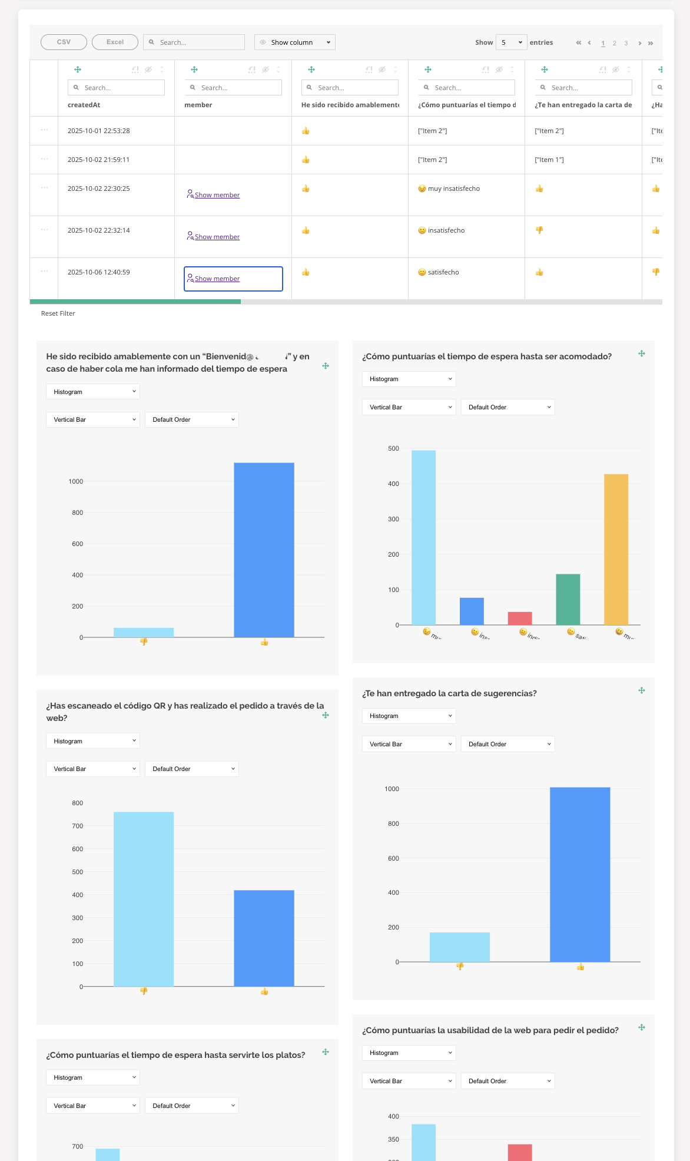Open row options for 2025-10-02 21:59:11 entry

pos(45,158)
